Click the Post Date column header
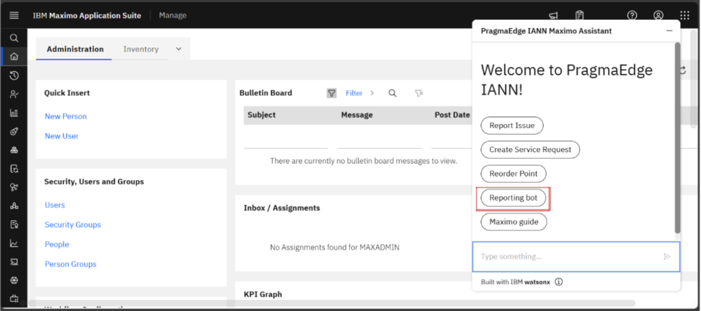701x311 pixels. (453, 115)
